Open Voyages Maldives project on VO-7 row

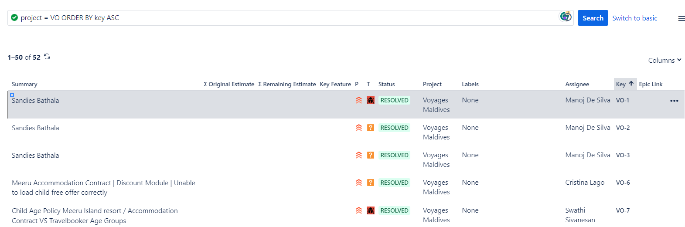point(436,215)
